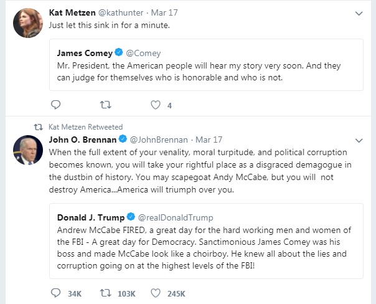
Task: Retweet John Brennan's tweet with 103K retweets
Action: pos(105,293)
